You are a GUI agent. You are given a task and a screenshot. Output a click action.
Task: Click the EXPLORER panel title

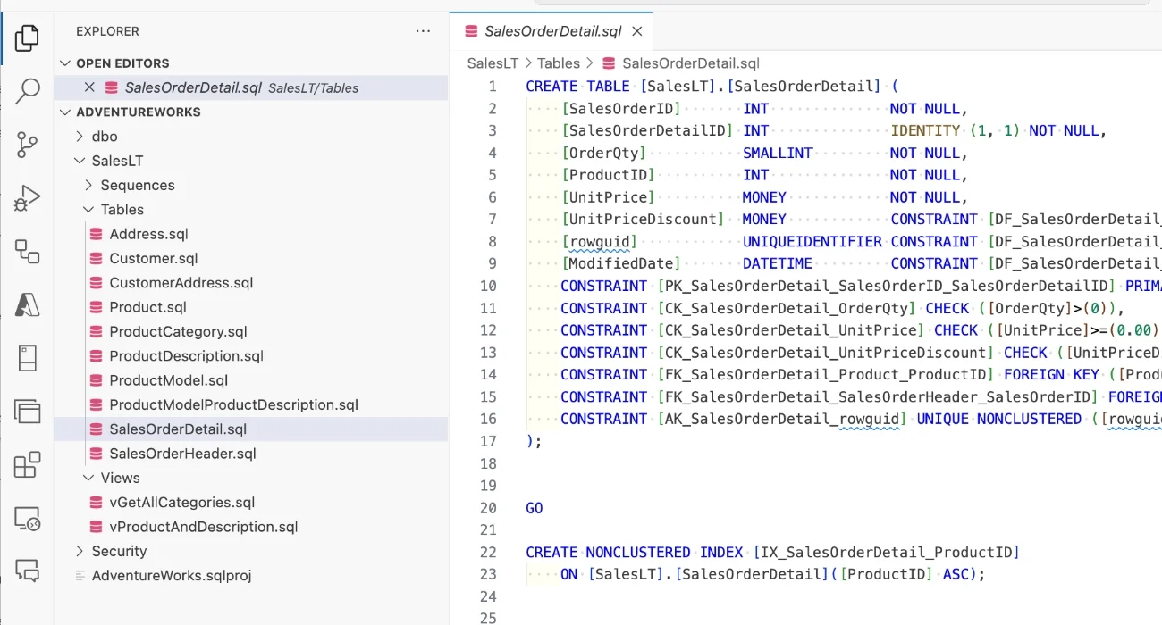tap(107, 31)
